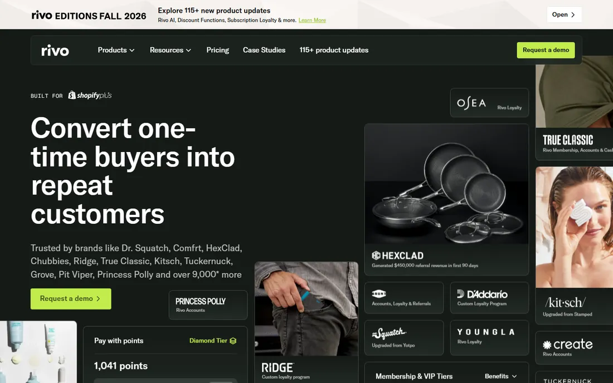
Task: Click the Diamond Tier label
Action: (x=208, y=341)
